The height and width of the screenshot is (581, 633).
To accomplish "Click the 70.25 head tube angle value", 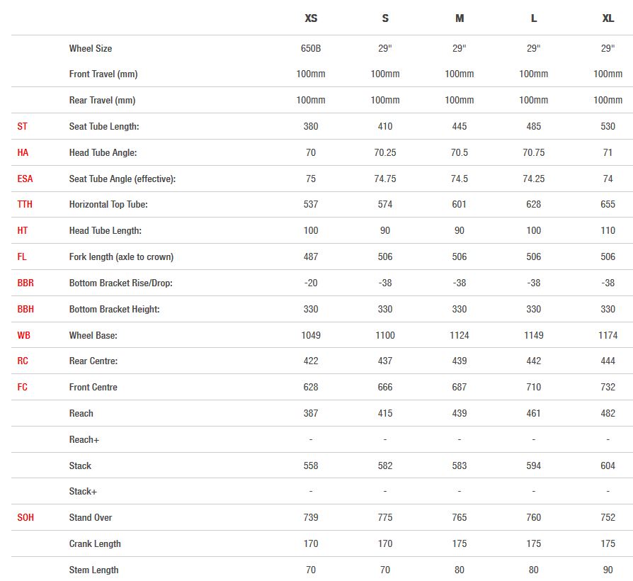I will 385,152.
